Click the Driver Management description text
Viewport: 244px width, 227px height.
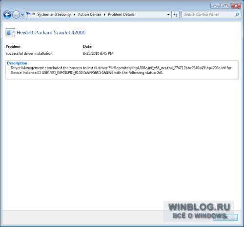(121, 70)
